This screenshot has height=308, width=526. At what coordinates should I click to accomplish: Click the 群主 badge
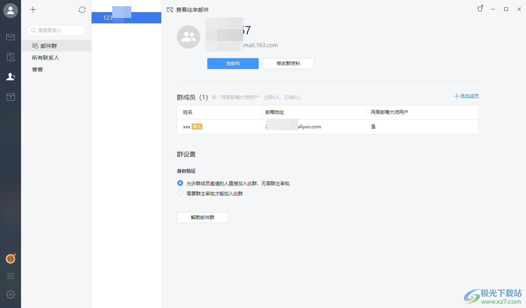tap(197, 127)
